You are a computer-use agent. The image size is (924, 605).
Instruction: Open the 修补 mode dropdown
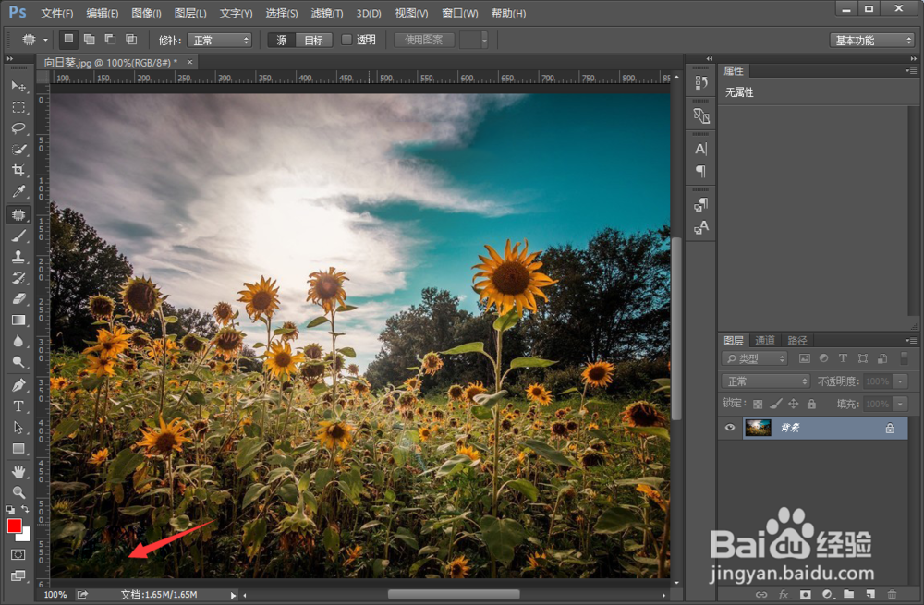[x=219, y=40]
